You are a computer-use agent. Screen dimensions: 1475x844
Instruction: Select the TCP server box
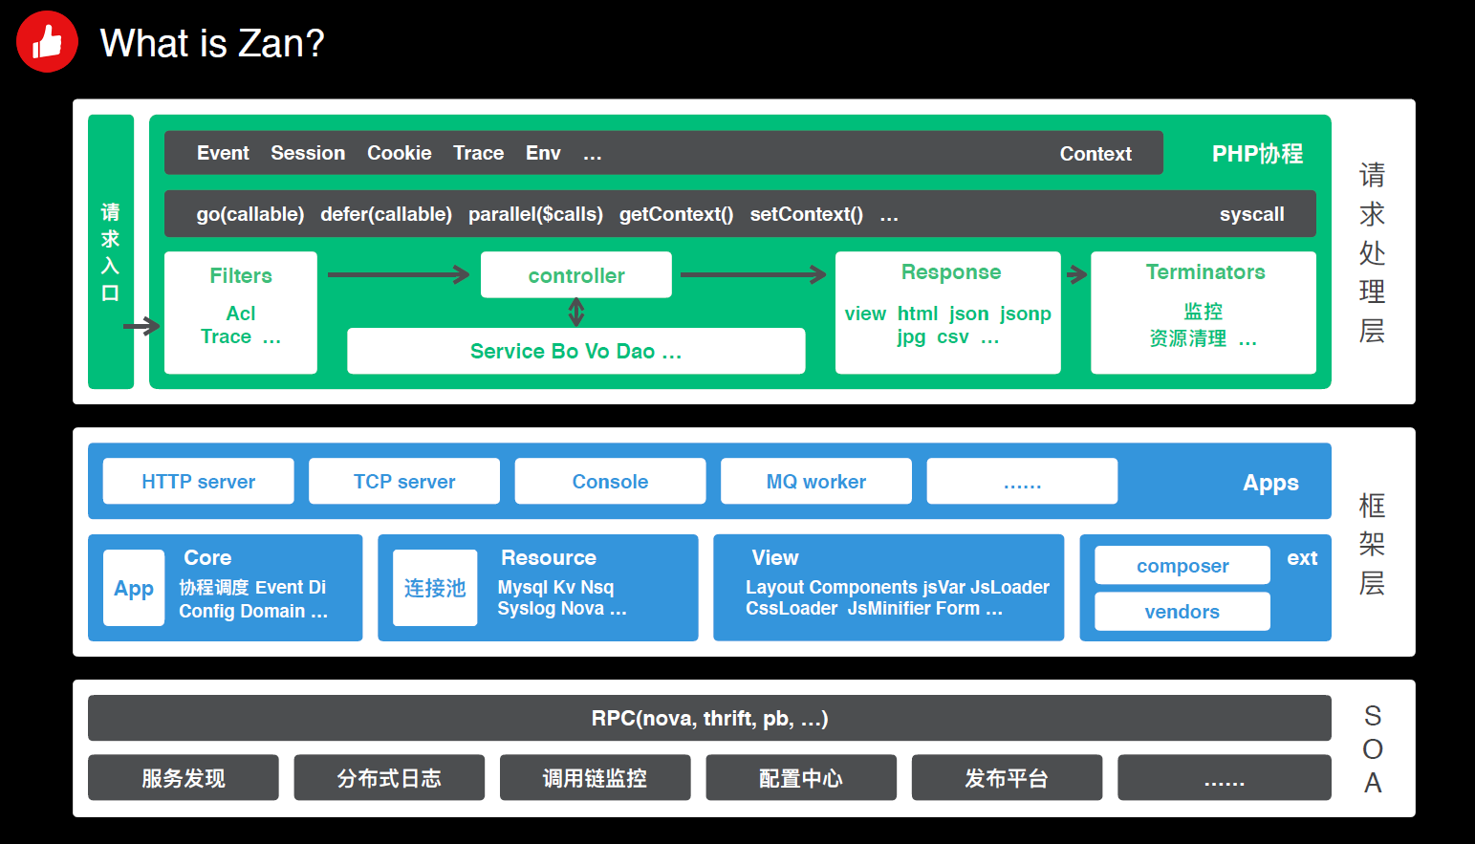[403, 482]
